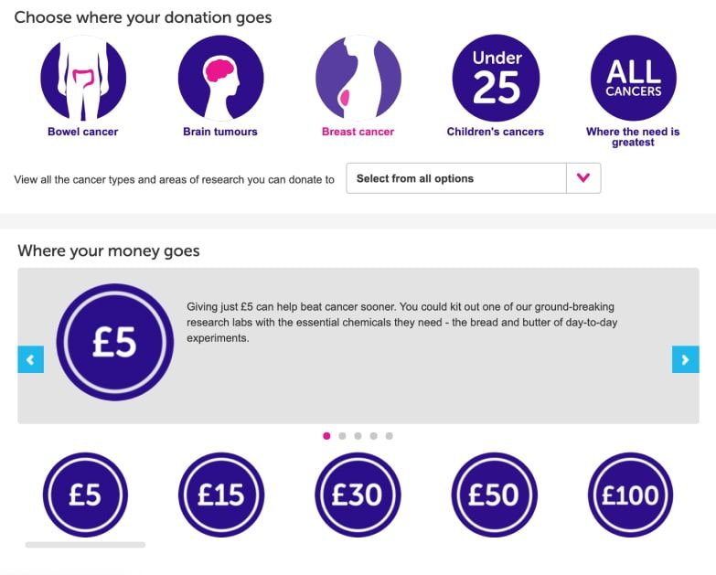Expand options using the pink chevron arrow
Image resolution: width=716 pixels, height=575 pixels.
[x=583, y=178]
